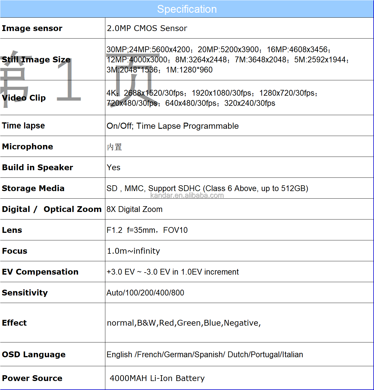This screenshot has width=374, height=390.
Task: Select the 'OSD Language' label
Action: [34, 354]
